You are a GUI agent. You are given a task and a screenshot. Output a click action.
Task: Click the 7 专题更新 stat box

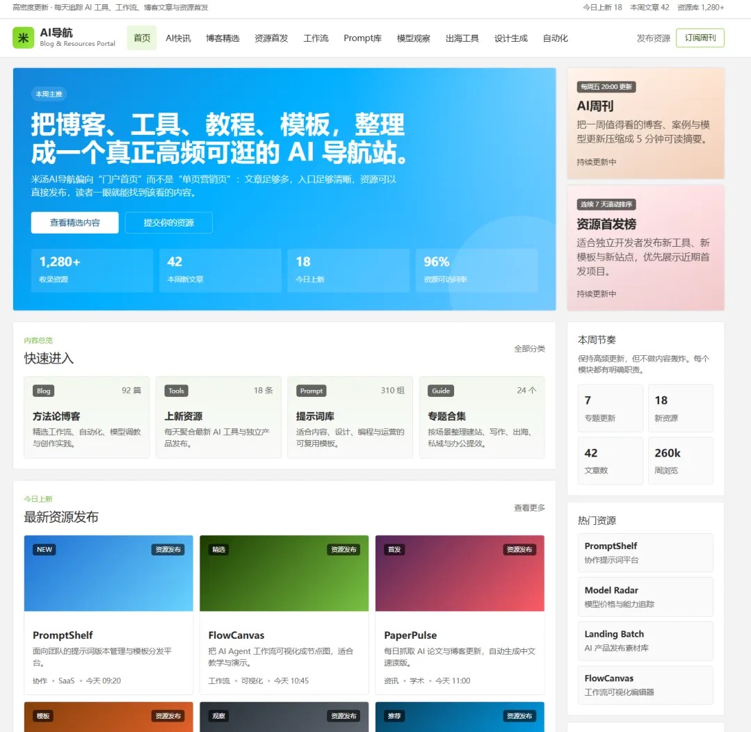(x=611, y=408)
